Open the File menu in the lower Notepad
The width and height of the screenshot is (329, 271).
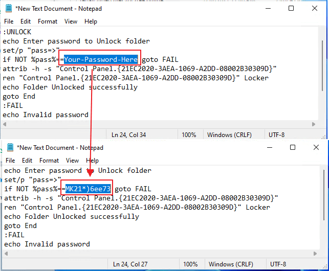(10, 161)
